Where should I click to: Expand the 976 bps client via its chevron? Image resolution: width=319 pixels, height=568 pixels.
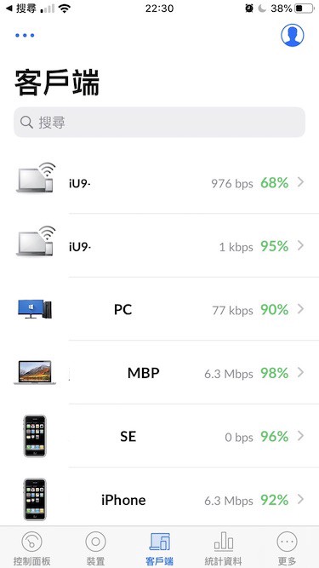pos(300,182)
